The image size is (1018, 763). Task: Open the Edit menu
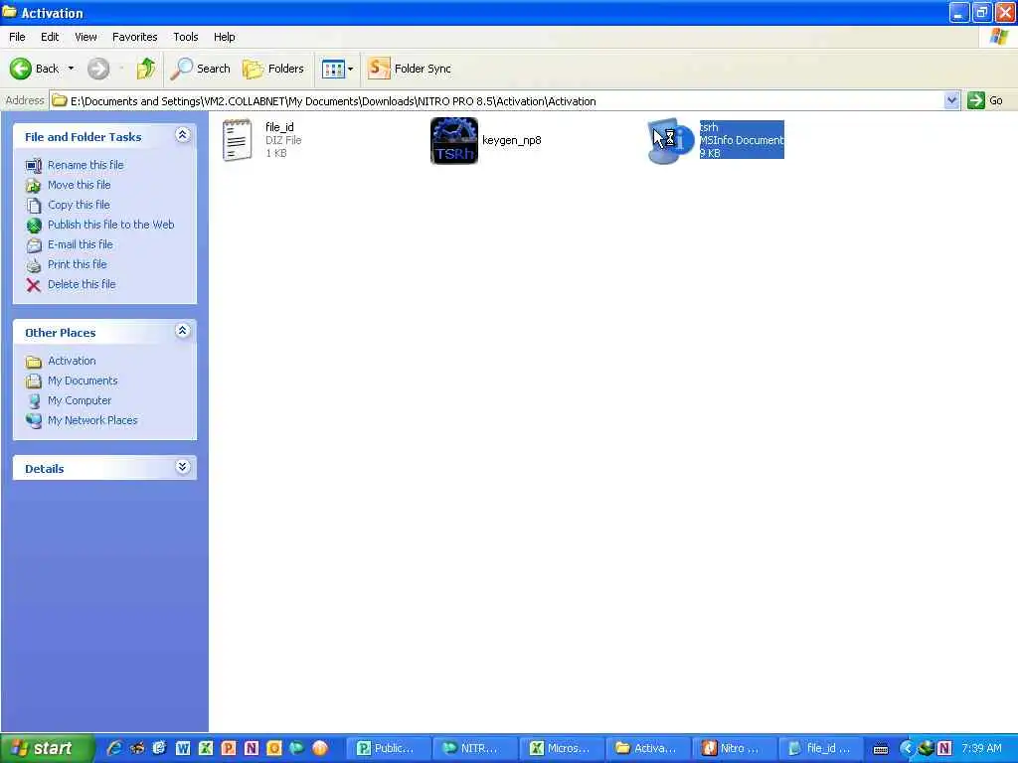[50, 37]
